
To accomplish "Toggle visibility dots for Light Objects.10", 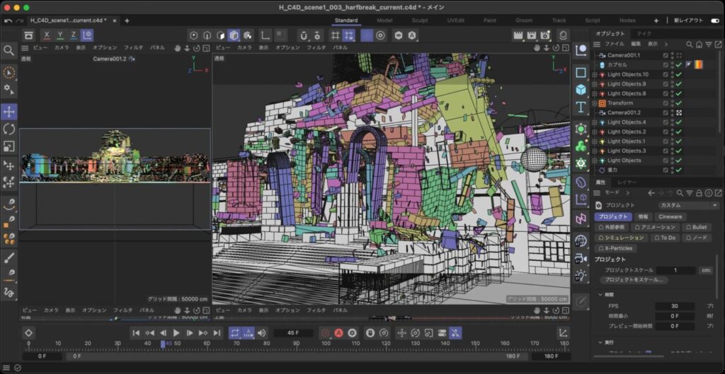I will tap(672, 74).
